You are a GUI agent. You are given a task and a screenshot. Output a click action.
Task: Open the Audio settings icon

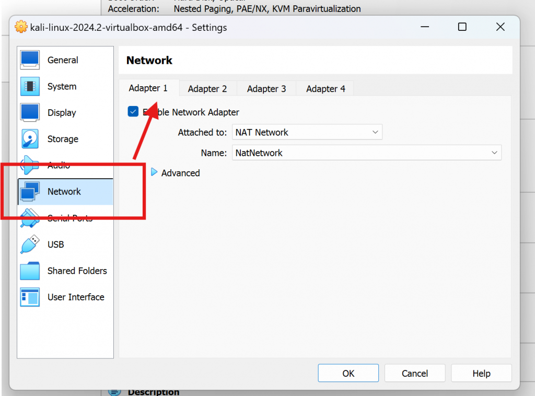click(x=30, y=165)
